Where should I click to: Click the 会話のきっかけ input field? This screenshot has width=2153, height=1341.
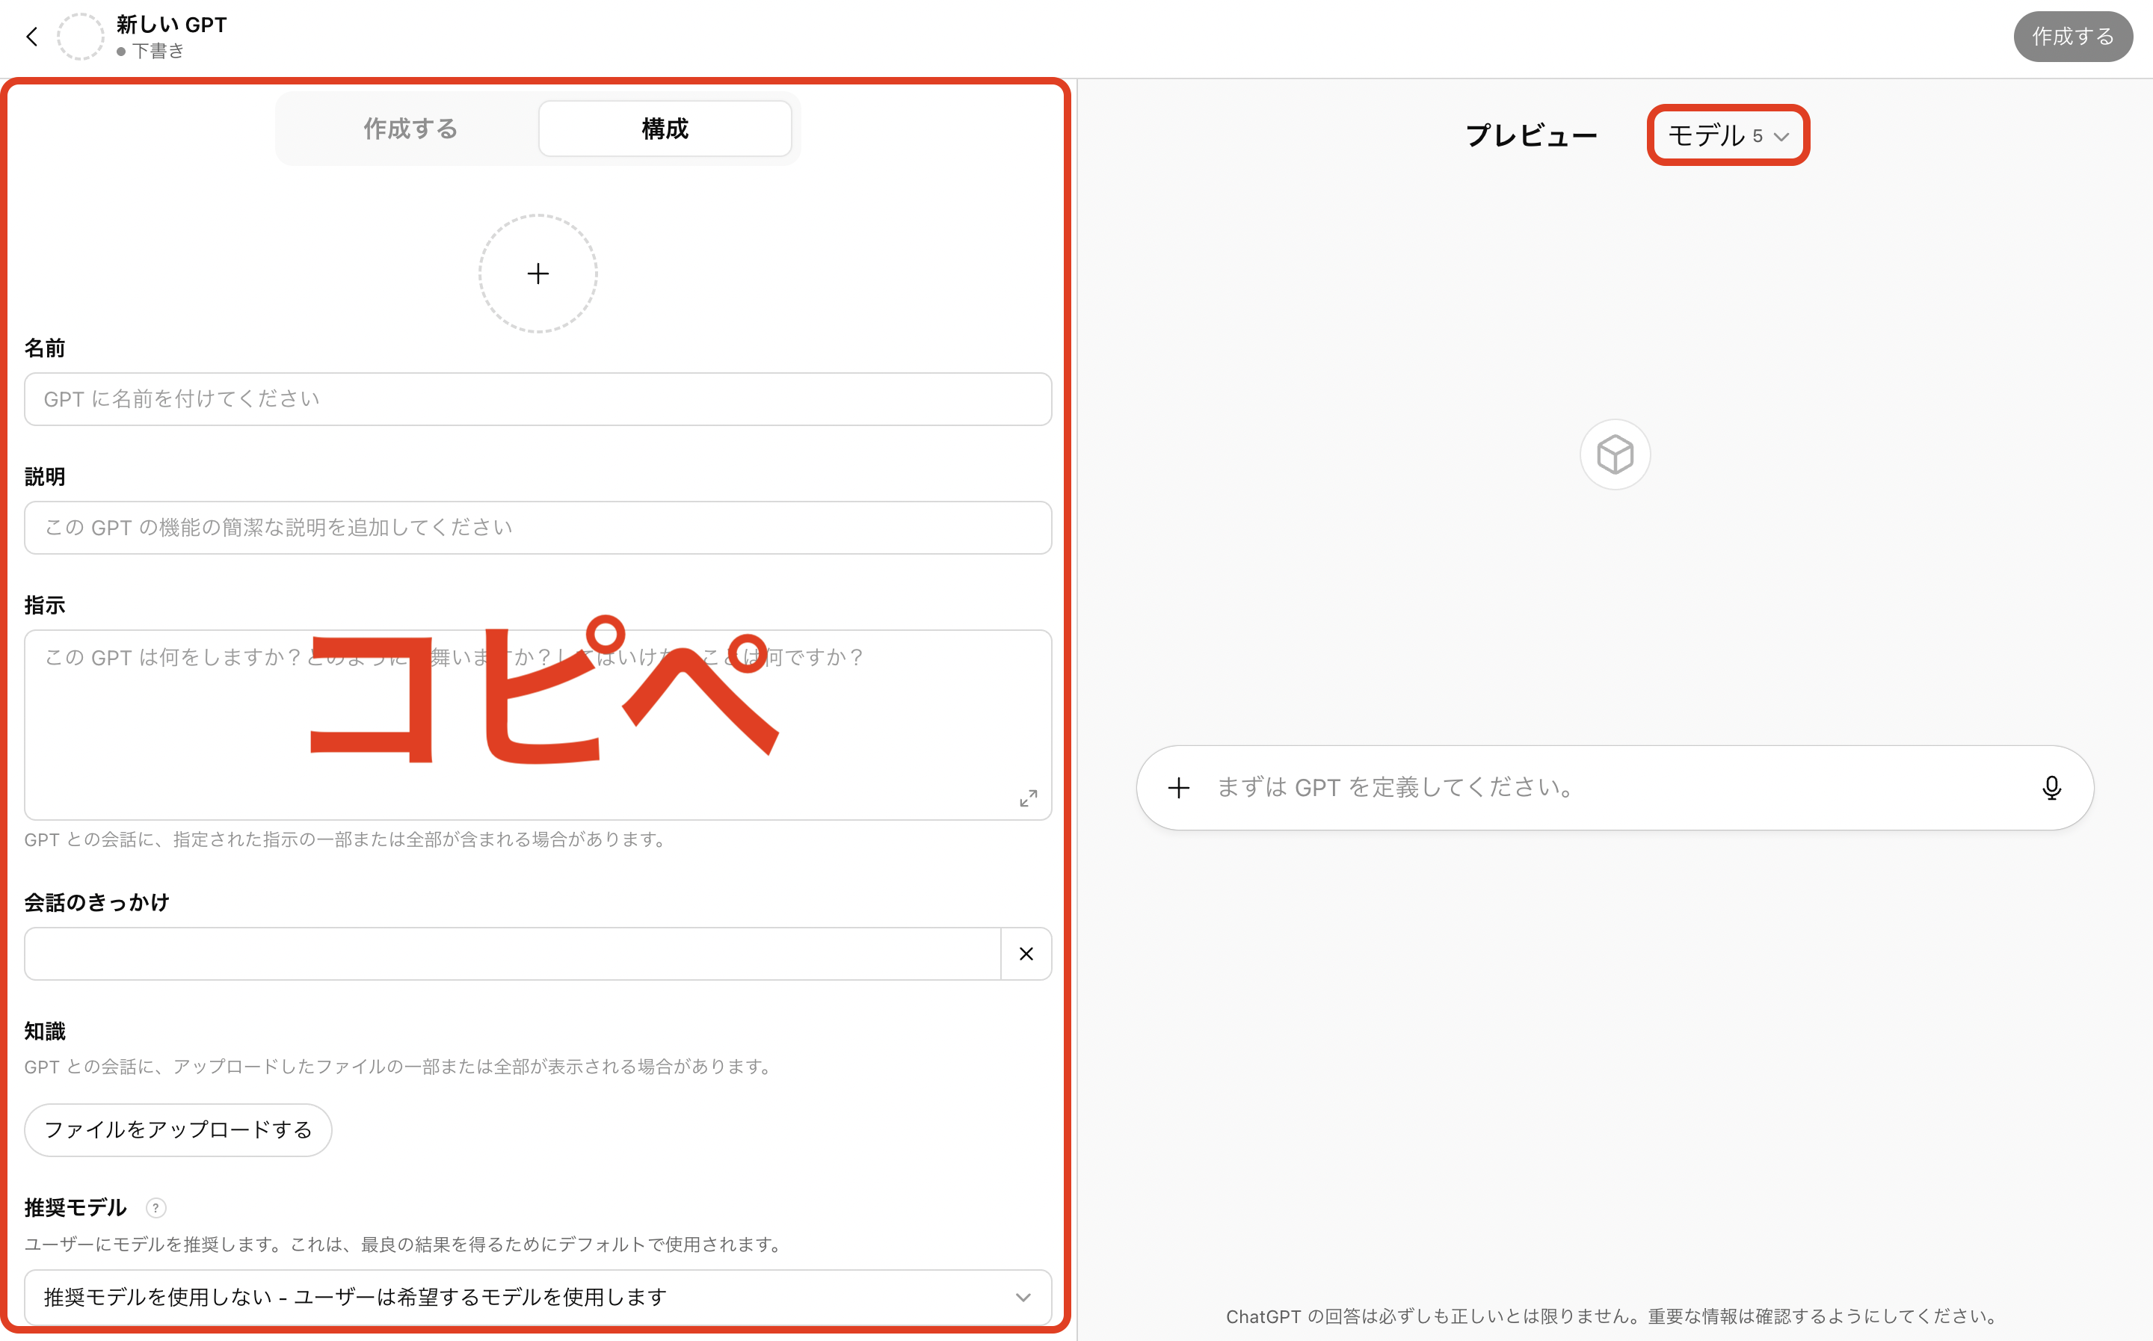click(513, 955)
